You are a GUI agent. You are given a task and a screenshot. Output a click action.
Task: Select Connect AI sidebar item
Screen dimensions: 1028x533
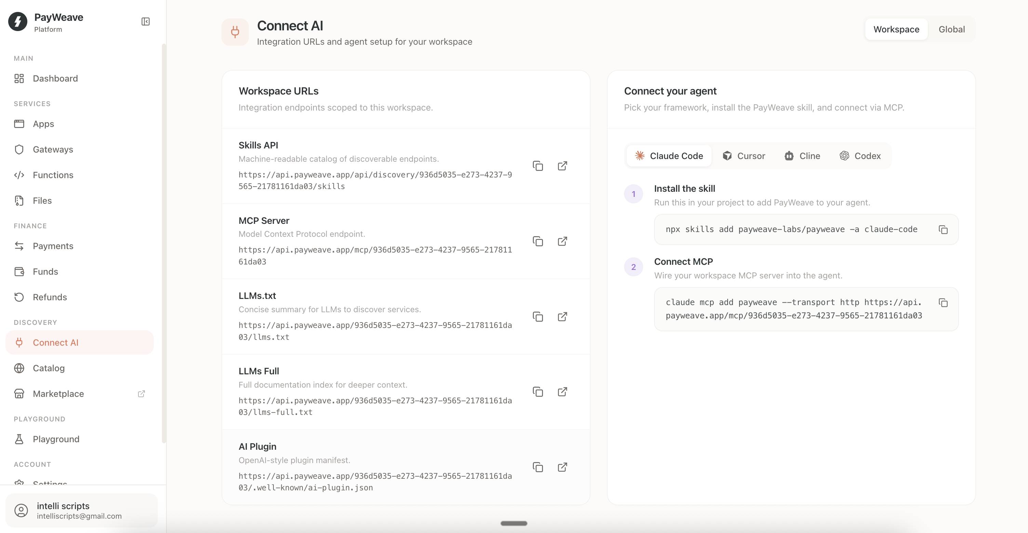point(80,343)
